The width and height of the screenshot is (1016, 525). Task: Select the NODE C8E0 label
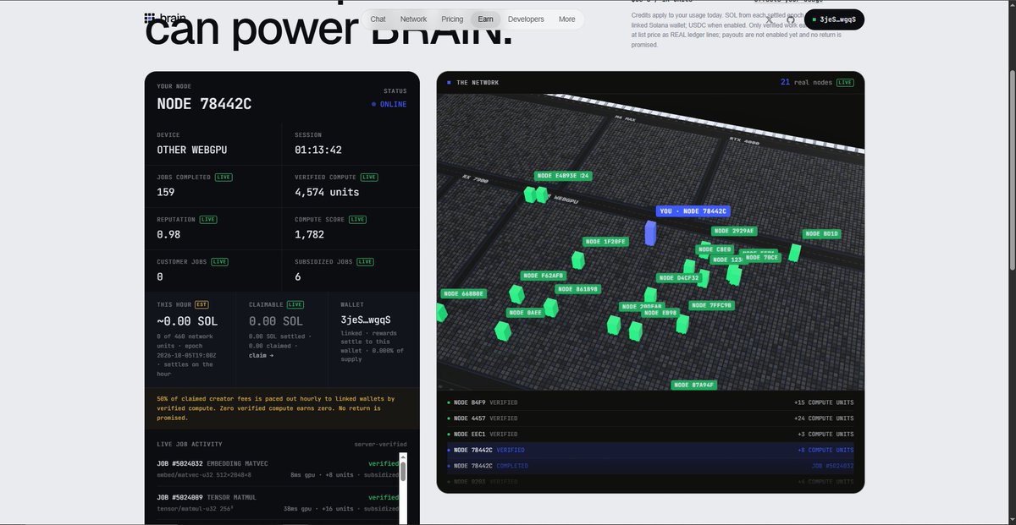tap(714, 249)
